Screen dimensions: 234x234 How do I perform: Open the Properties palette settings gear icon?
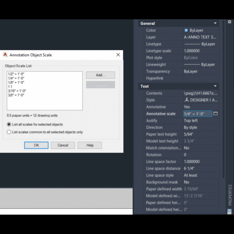coord(229,22)
